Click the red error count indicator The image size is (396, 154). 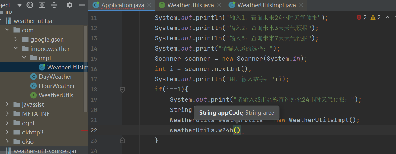(362, 18)
